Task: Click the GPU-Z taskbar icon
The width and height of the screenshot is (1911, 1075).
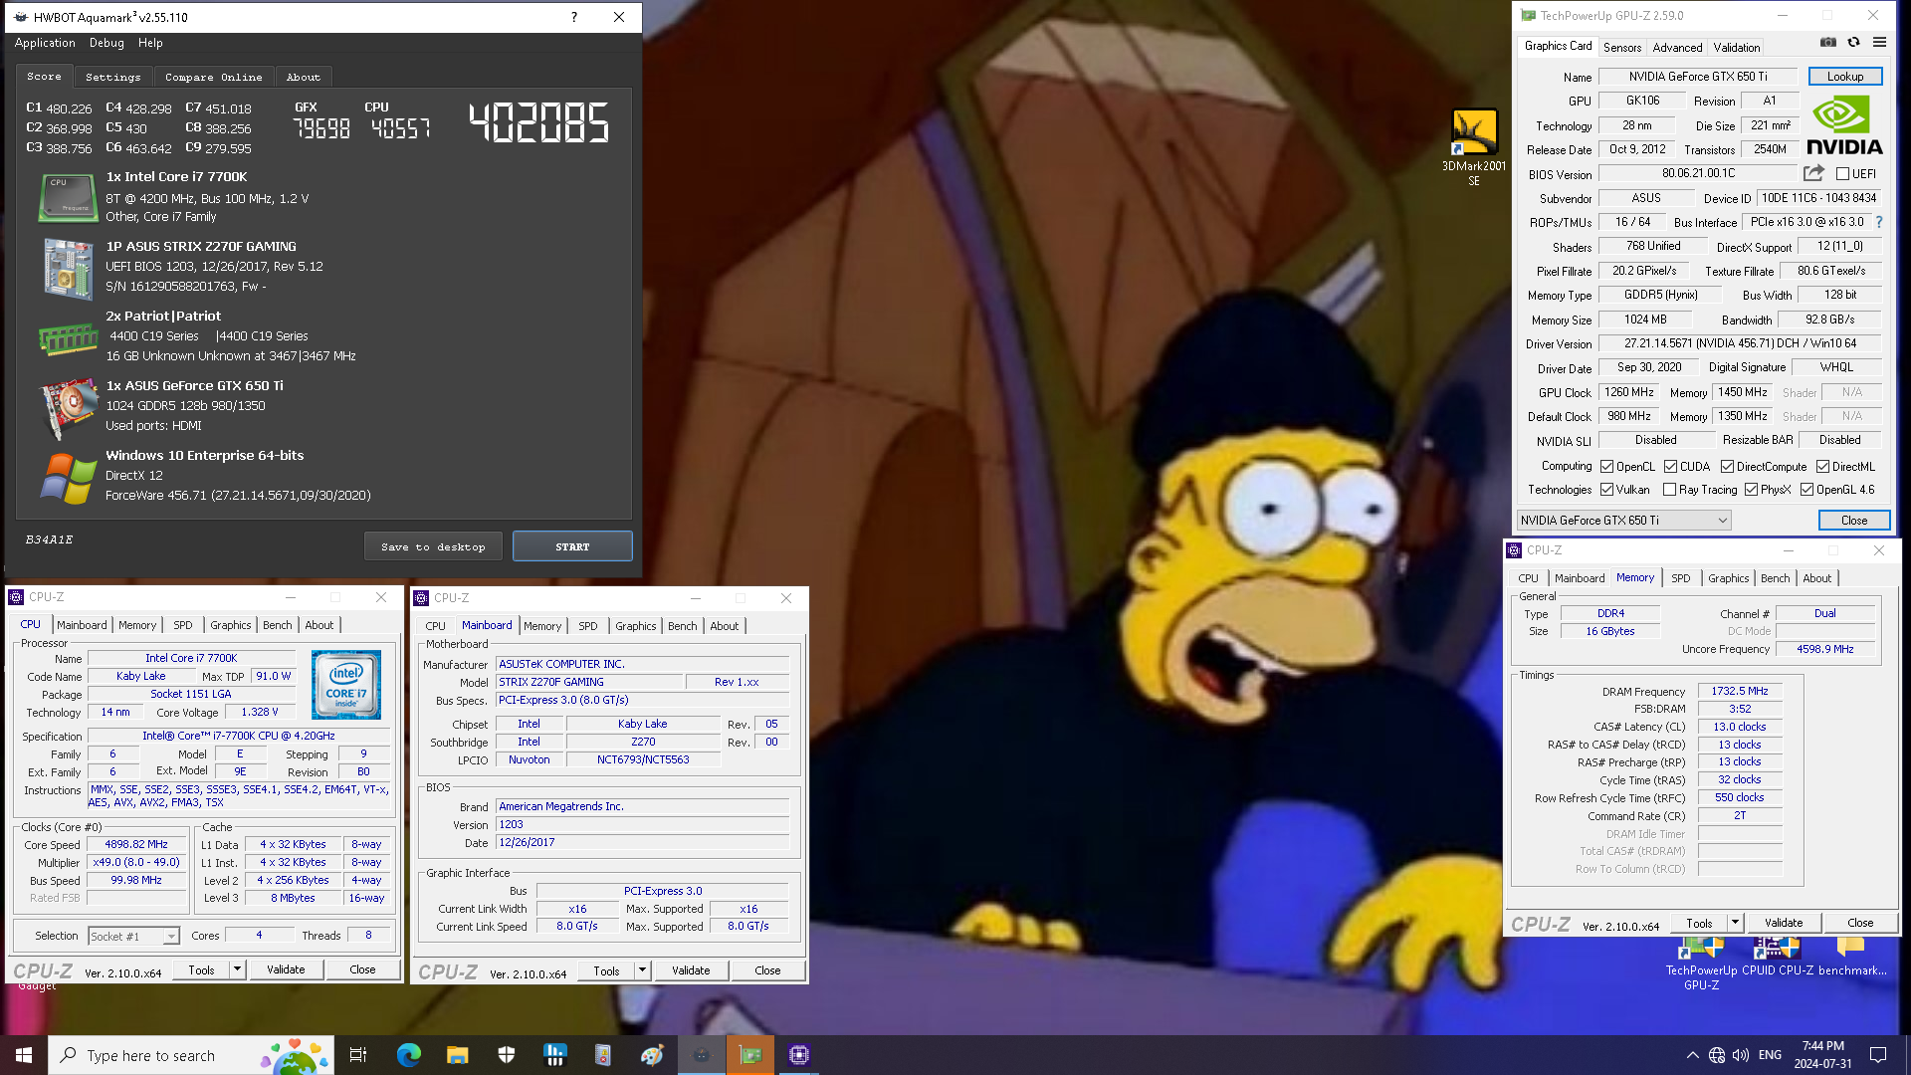Action: [x=749, y=1055]
